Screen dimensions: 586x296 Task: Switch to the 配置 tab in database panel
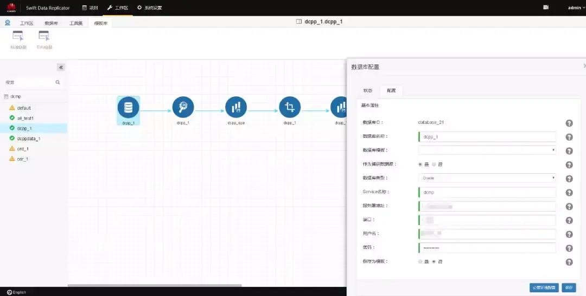[391, 90]
